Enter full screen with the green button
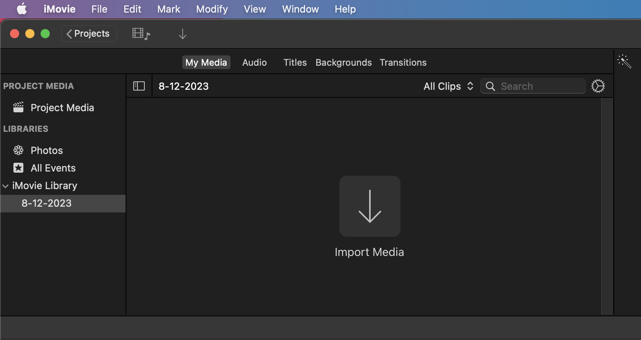The height and width of the screenshot is (340, 641). 45,34
